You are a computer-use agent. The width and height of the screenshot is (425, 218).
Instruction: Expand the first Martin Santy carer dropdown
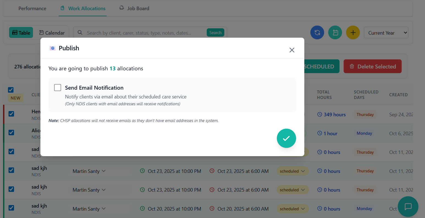[x=89, y=171]
